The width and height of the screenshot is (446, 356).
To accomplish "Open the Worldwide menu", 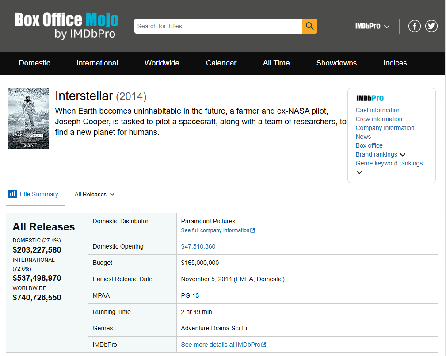I will (x=162, y=63).
